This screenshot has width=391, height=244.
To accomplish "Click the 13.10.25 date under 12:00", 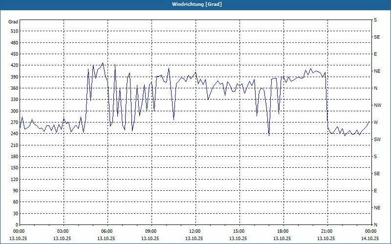I will (194, 238).
